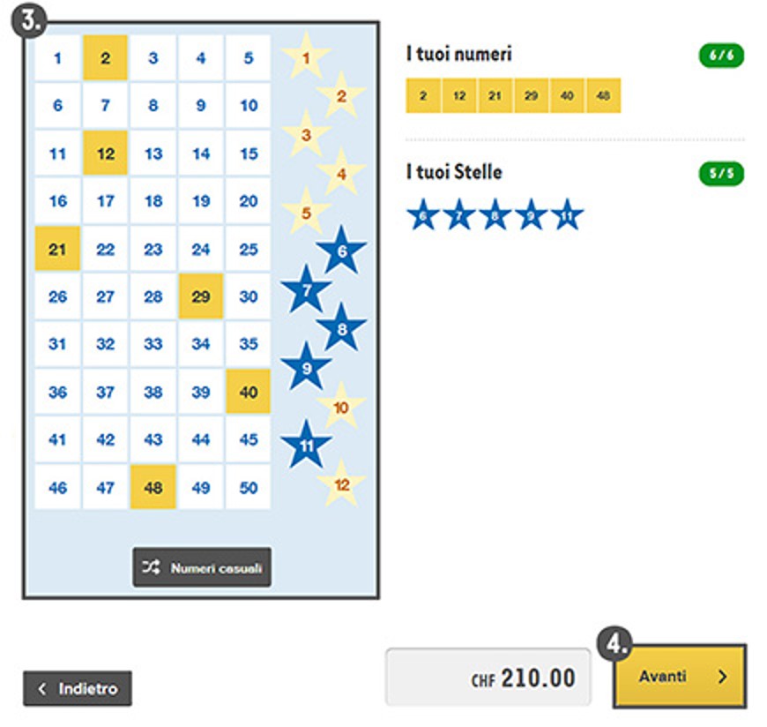Deselect blue star number 6
767x727 pixels.
pos(341,251)
